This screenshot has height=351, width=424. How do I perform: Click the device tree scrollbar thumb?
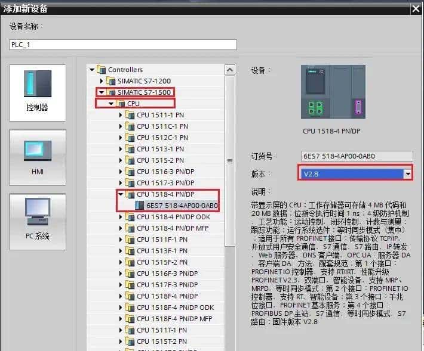click(x=230, y=161)
